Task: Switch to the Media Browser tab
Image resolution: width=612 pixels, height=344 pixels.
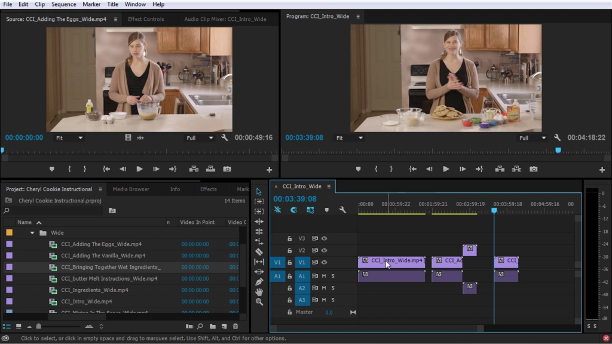Action: tap(130, 189)
